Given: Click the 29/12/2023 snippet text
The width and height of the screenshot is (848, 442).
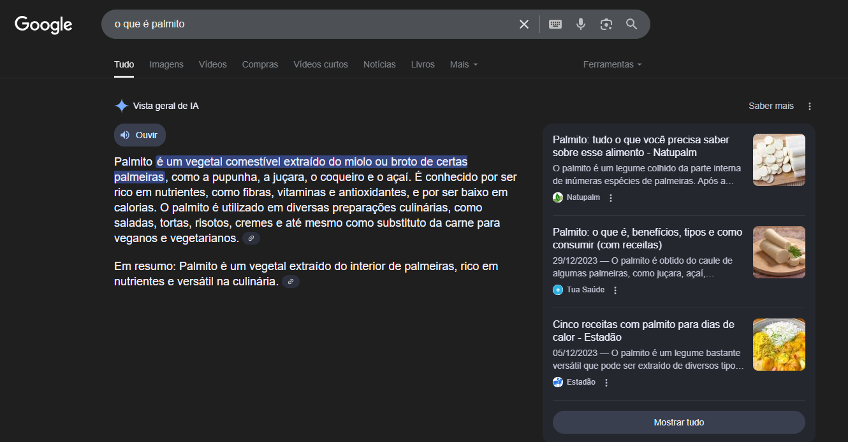Looking at the screenshot, I should click(644, 267).
